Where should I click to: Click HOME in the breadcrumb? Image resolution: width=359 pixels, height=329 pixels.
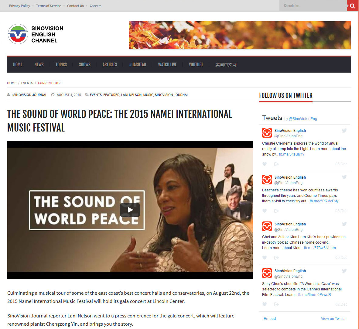coord(12,83)
